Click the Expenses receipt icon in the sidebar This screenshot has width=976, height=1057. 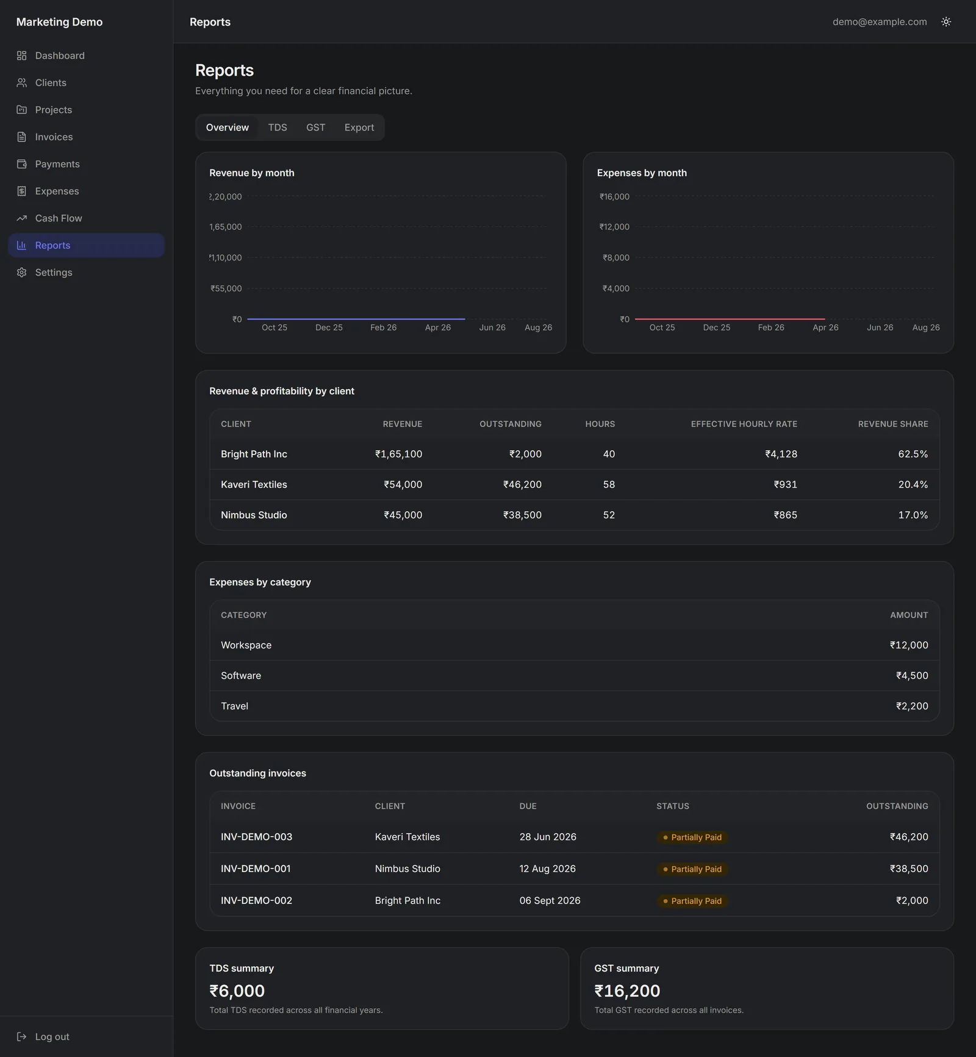[x=22, y=191]
